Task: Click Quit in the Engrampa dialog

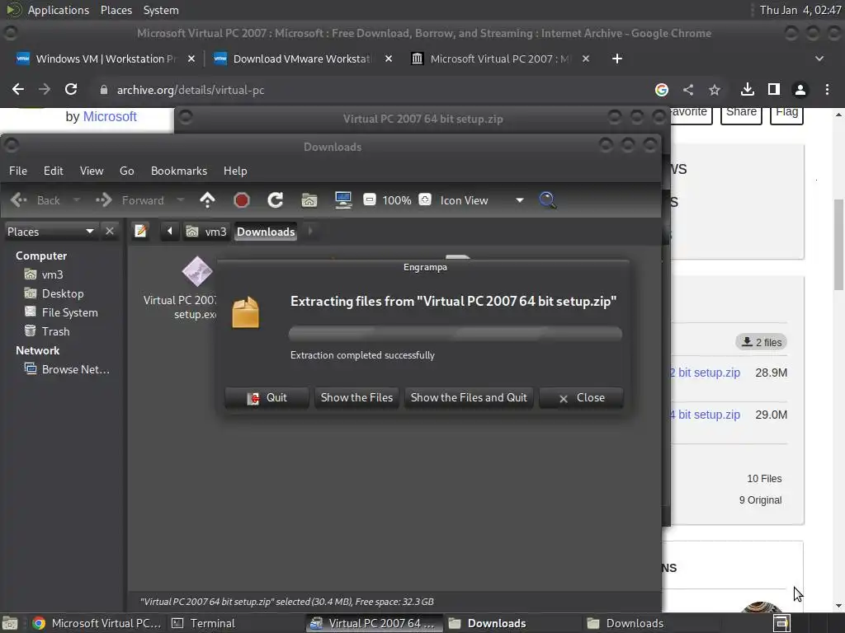Action: [x=267, y=398]
